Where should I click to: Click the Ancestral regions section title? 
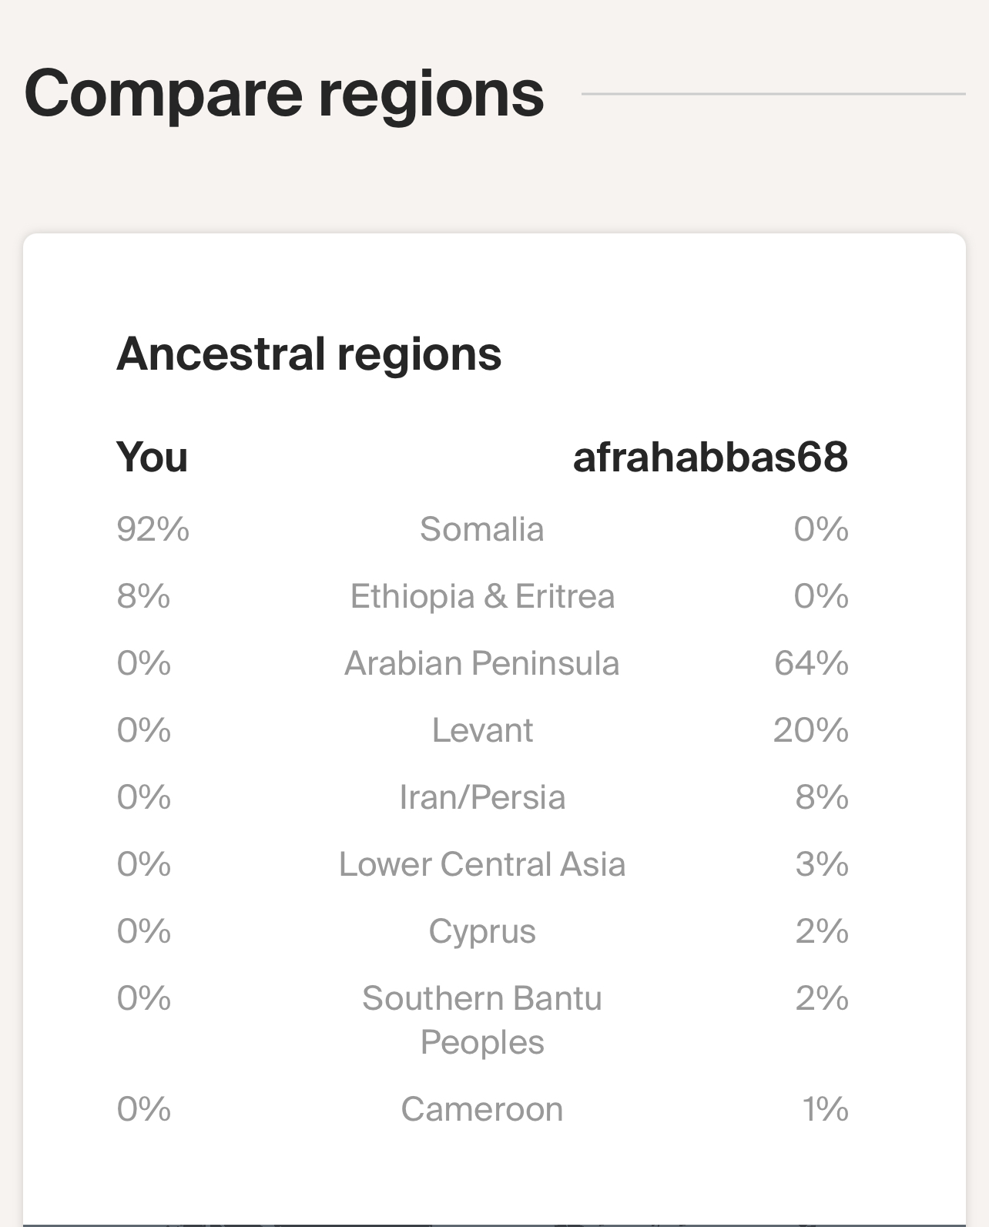pos(309,354)
